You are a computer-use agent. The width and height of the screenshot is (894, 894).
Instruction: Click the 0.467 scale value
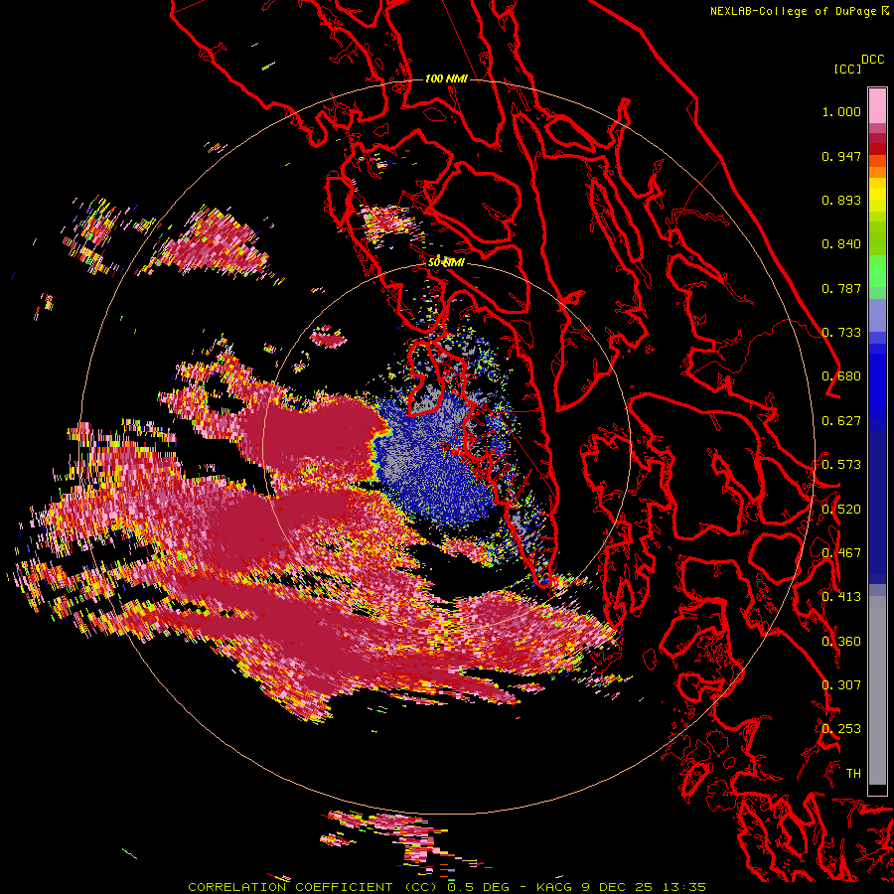[841, 553]
